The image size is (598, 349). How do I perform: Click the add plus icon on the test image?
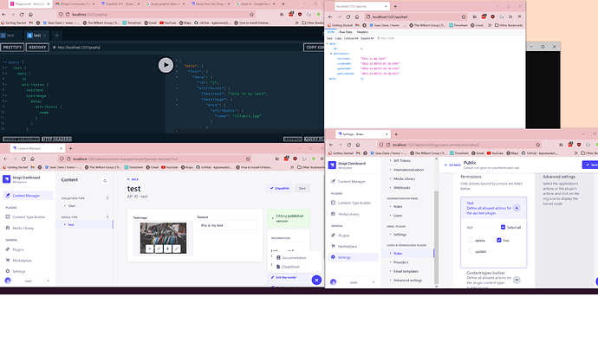[149, 249]
